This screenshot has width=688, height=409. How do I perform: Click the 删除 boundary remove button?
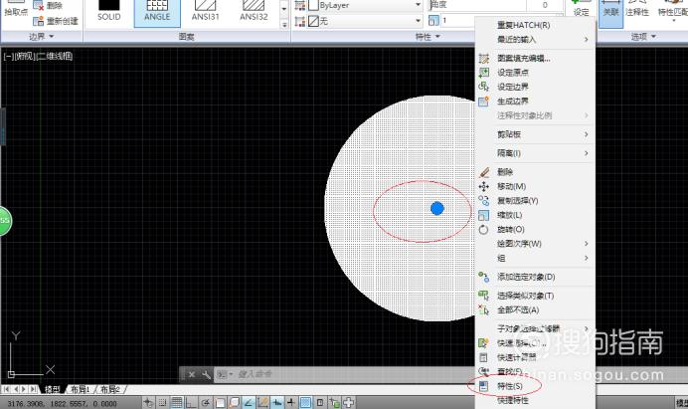(48, 5)
